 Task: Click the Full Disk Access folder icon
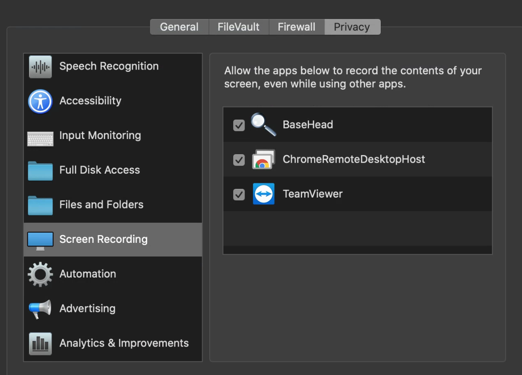tap(40, 171)
